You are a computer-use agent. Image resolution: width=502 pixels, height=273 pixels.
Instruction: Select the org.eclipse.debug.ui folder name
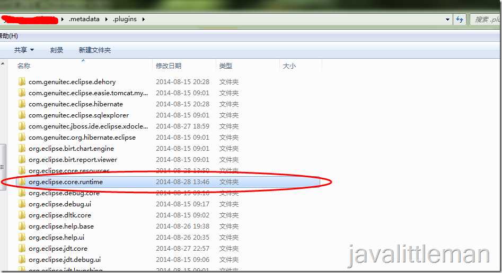point(60,204)
